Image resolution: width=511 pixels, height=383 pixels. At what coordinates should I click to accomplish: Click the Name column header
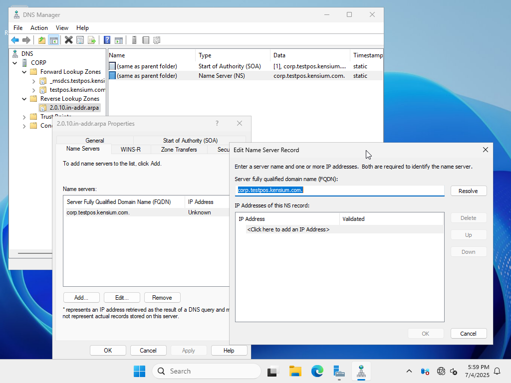click(x=152, y=55)
